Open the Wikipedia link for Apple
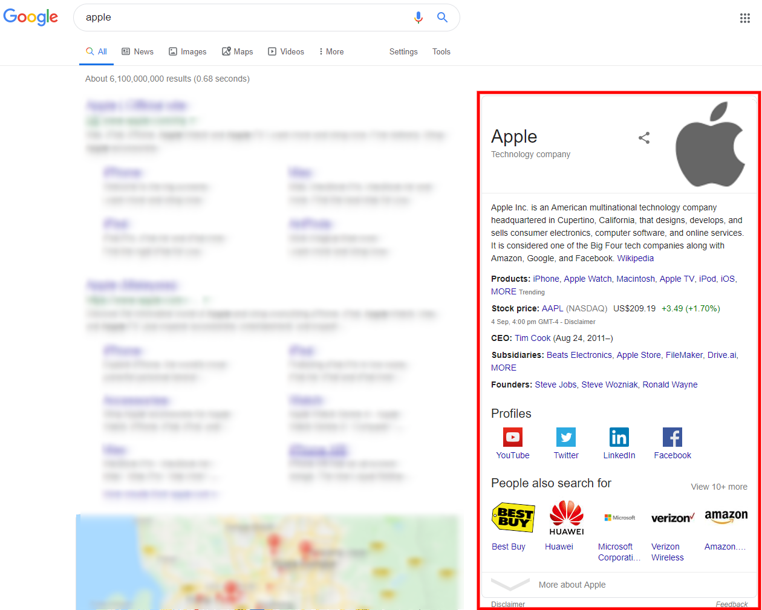Screen dimensions: 762x610 [x=635, y=258]
